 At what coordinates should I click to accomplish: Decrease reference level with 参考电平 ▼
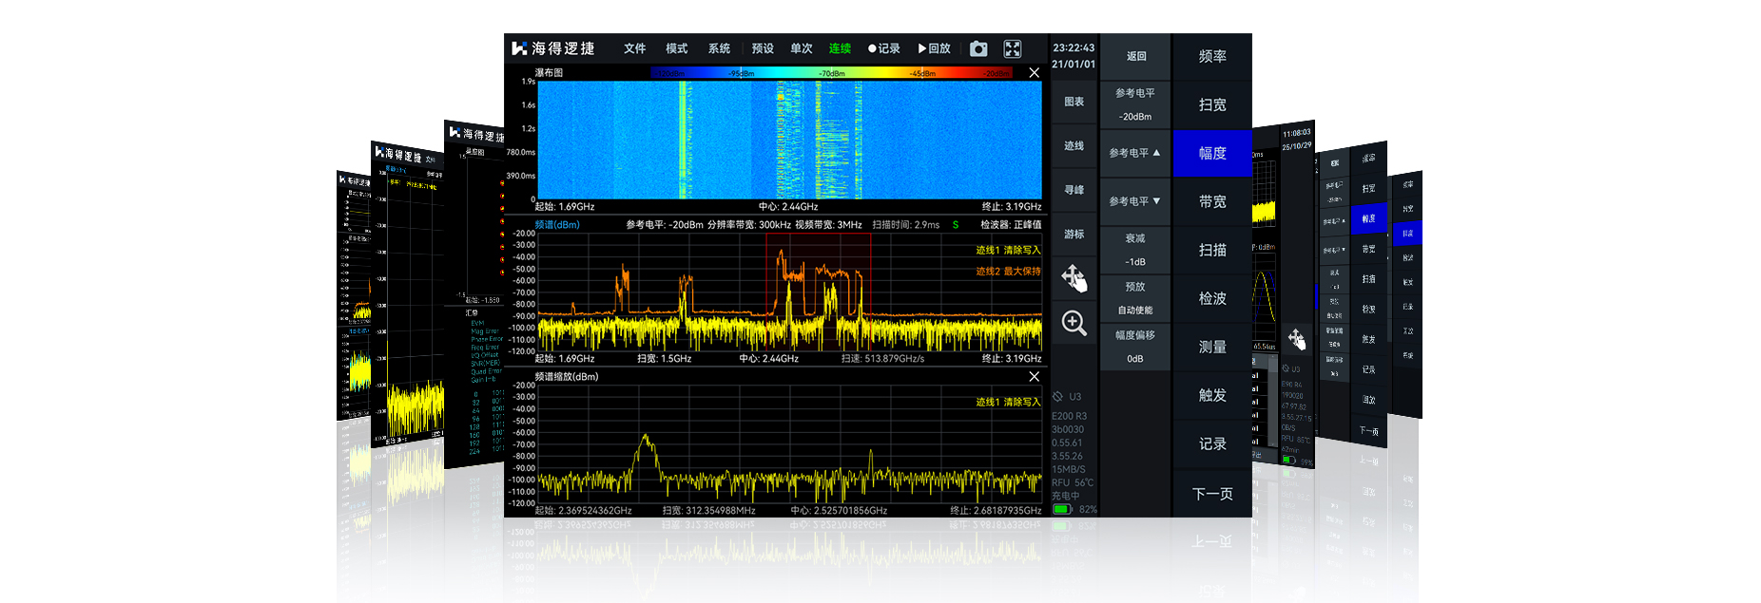click(1135, 201)
